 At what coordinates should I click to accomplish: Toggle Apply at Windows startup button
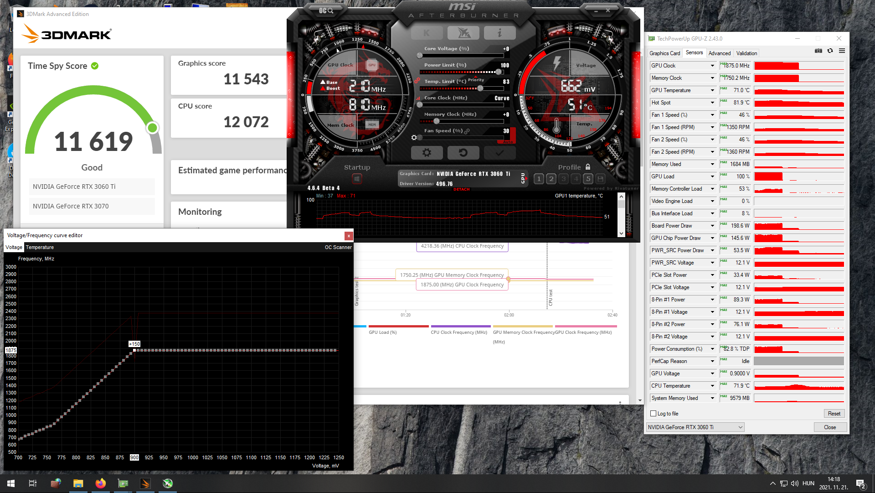357,179
